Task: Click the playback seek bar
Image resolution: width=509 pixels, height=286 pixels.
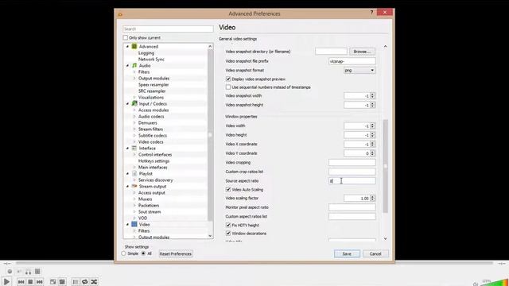Action: tap(254, 263)
